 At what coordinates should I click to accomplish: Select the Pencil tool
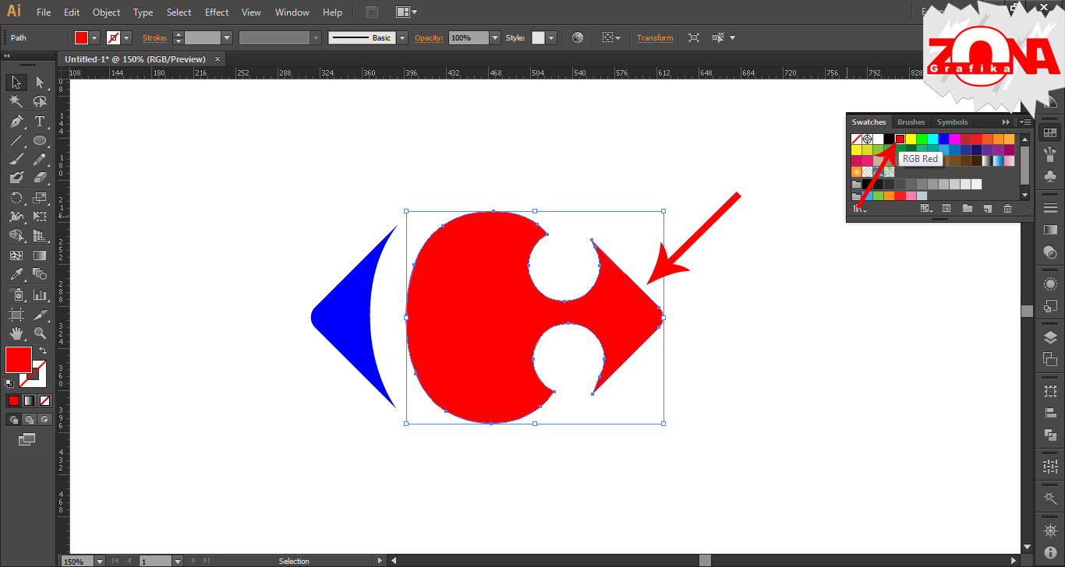(40, 159)
